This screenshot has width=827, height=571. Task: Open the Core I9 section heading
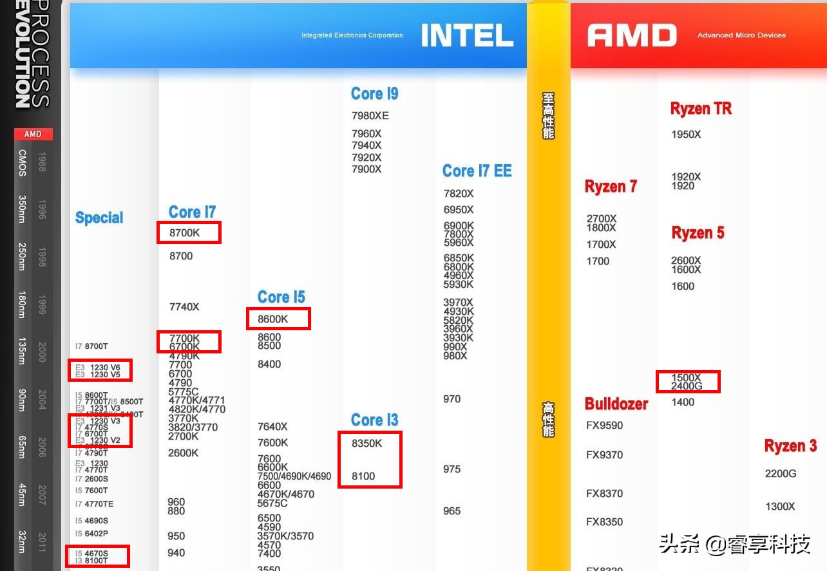(x=374, y=93)
